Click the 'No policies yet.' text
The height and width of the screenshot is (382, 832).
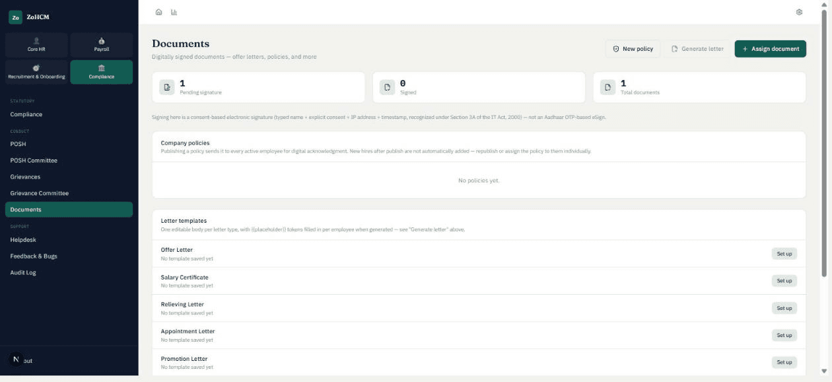pos(479,180)
